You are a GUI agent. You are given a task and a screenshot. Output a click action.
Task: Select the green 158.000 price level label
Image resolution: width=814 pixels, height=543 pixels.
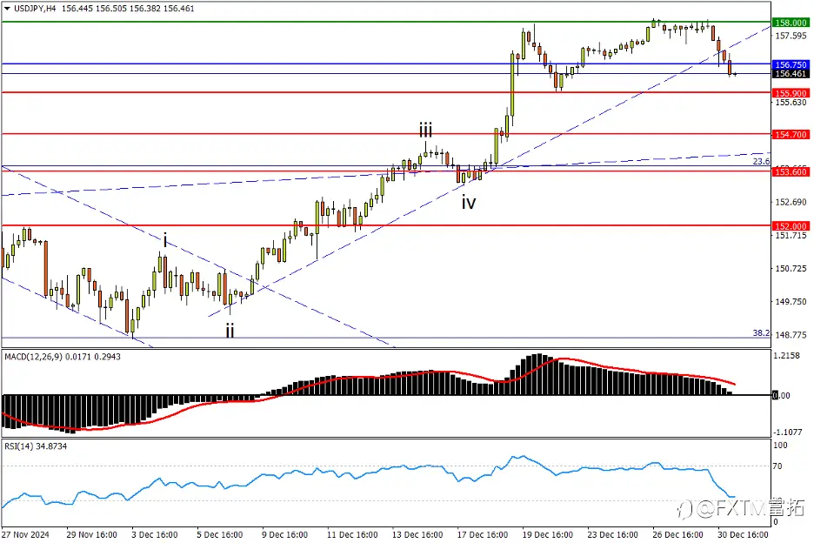coord(791,23)
